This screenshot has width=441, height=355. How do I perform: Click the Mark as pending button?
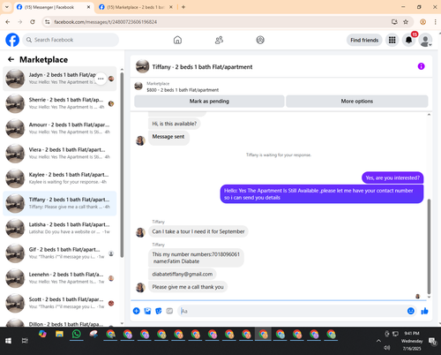209,101
